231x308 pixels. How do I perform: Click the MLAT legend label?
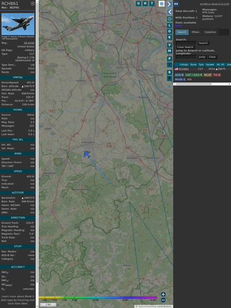pyautogui.click(x=208, y=75)
